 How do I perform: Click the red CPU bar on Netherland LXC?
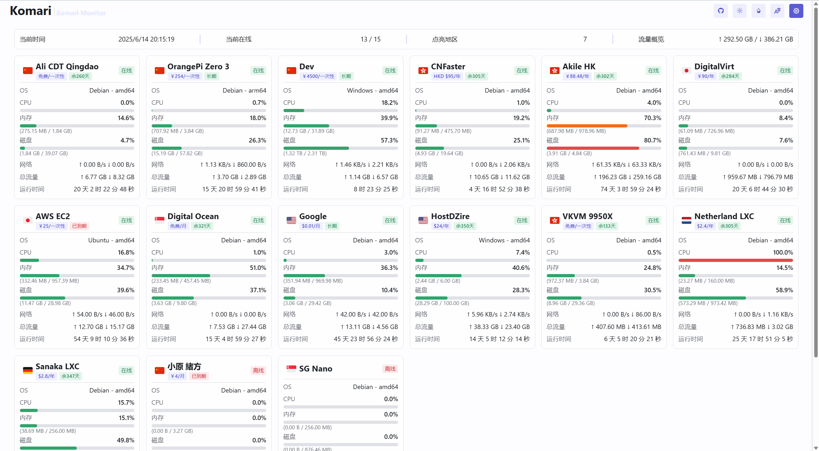[x=736, y=260]
